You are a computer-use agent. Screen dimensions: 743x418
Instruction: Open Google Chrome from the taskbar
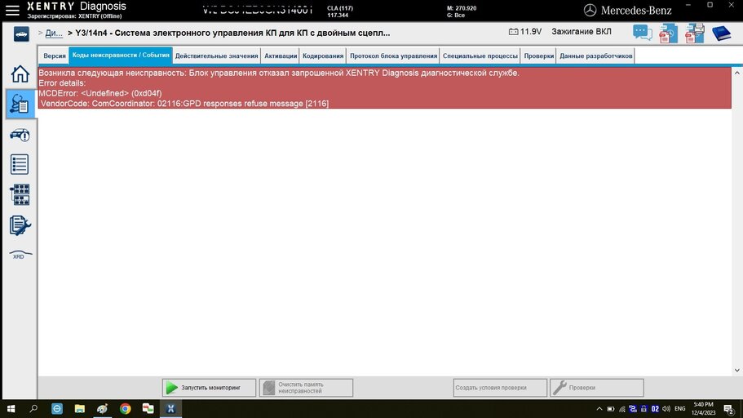coord(125,408)
